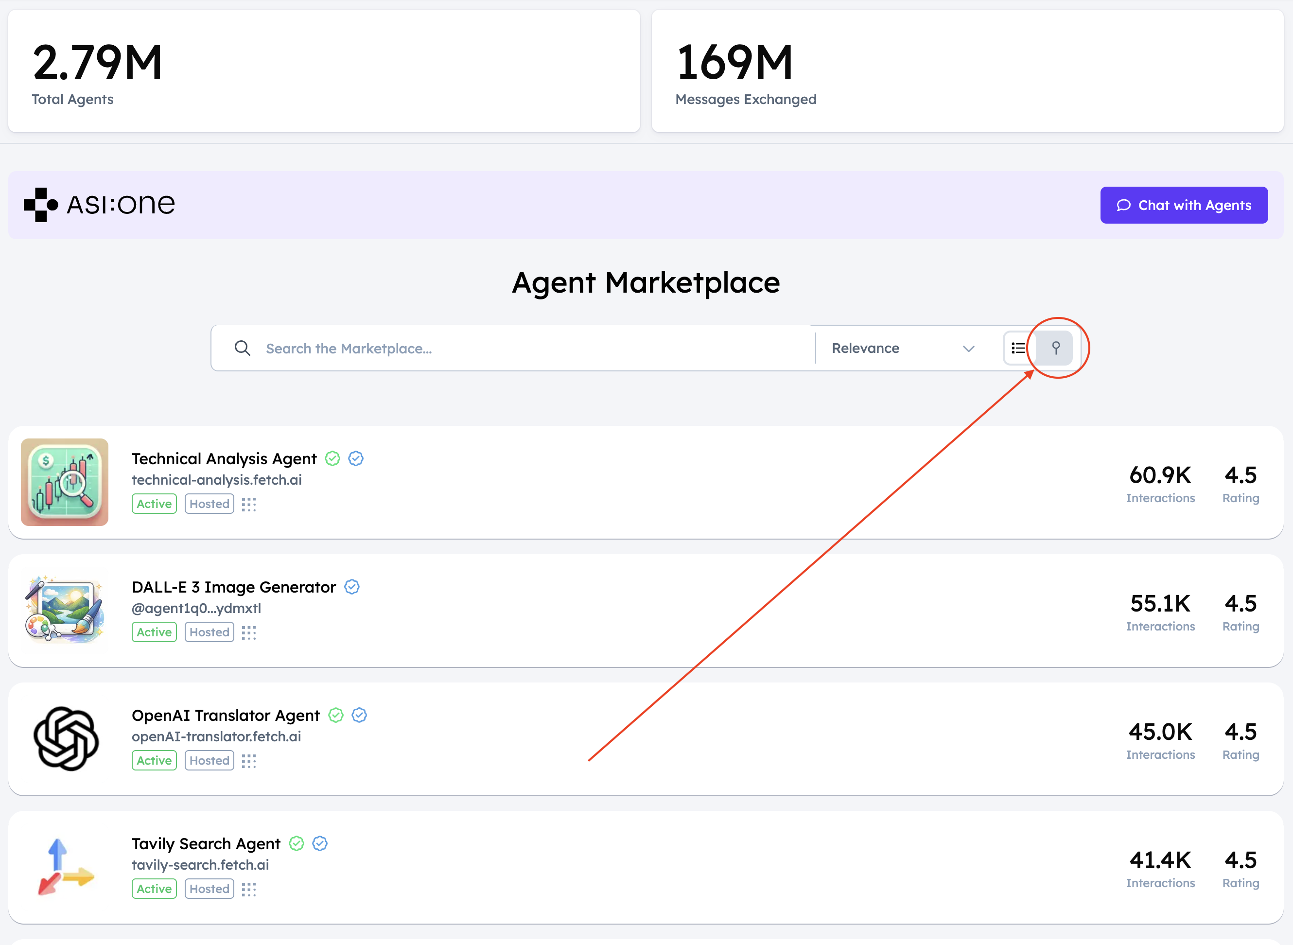Screen dimensions: 1293x945
Task: Click DALL-E 3 Image Generator avatar
Action: (x=65, y=610)
